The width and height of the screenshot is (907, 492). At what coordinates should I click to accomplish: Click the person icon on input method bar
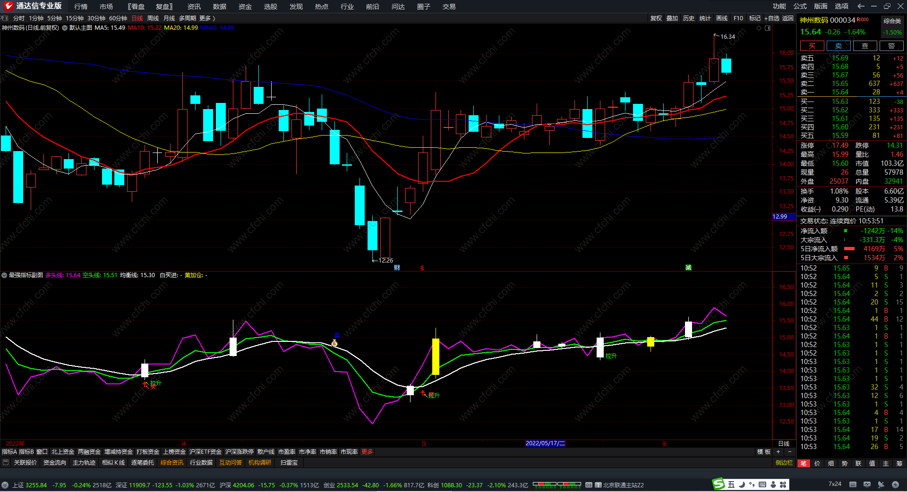click(x=773, y=484)
